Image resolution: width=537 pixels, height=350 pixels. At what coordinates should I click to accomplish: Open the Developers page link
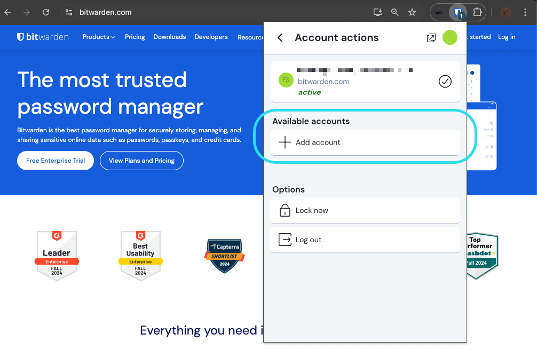tap(211, 37)
